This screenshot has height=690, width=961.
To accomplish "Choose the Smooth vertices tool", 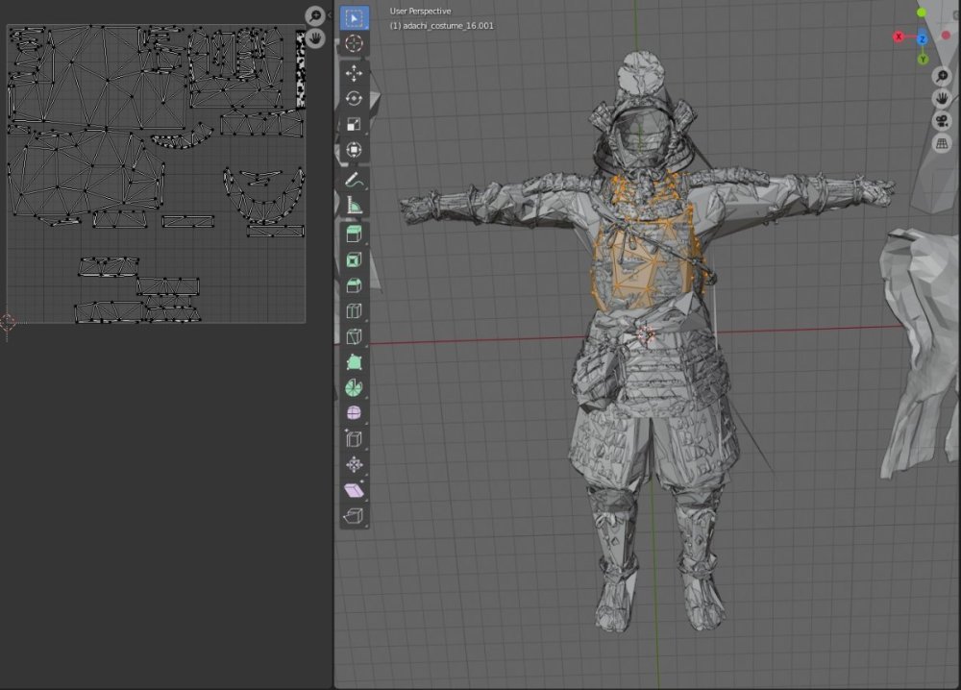I will [x=354, y=413].
